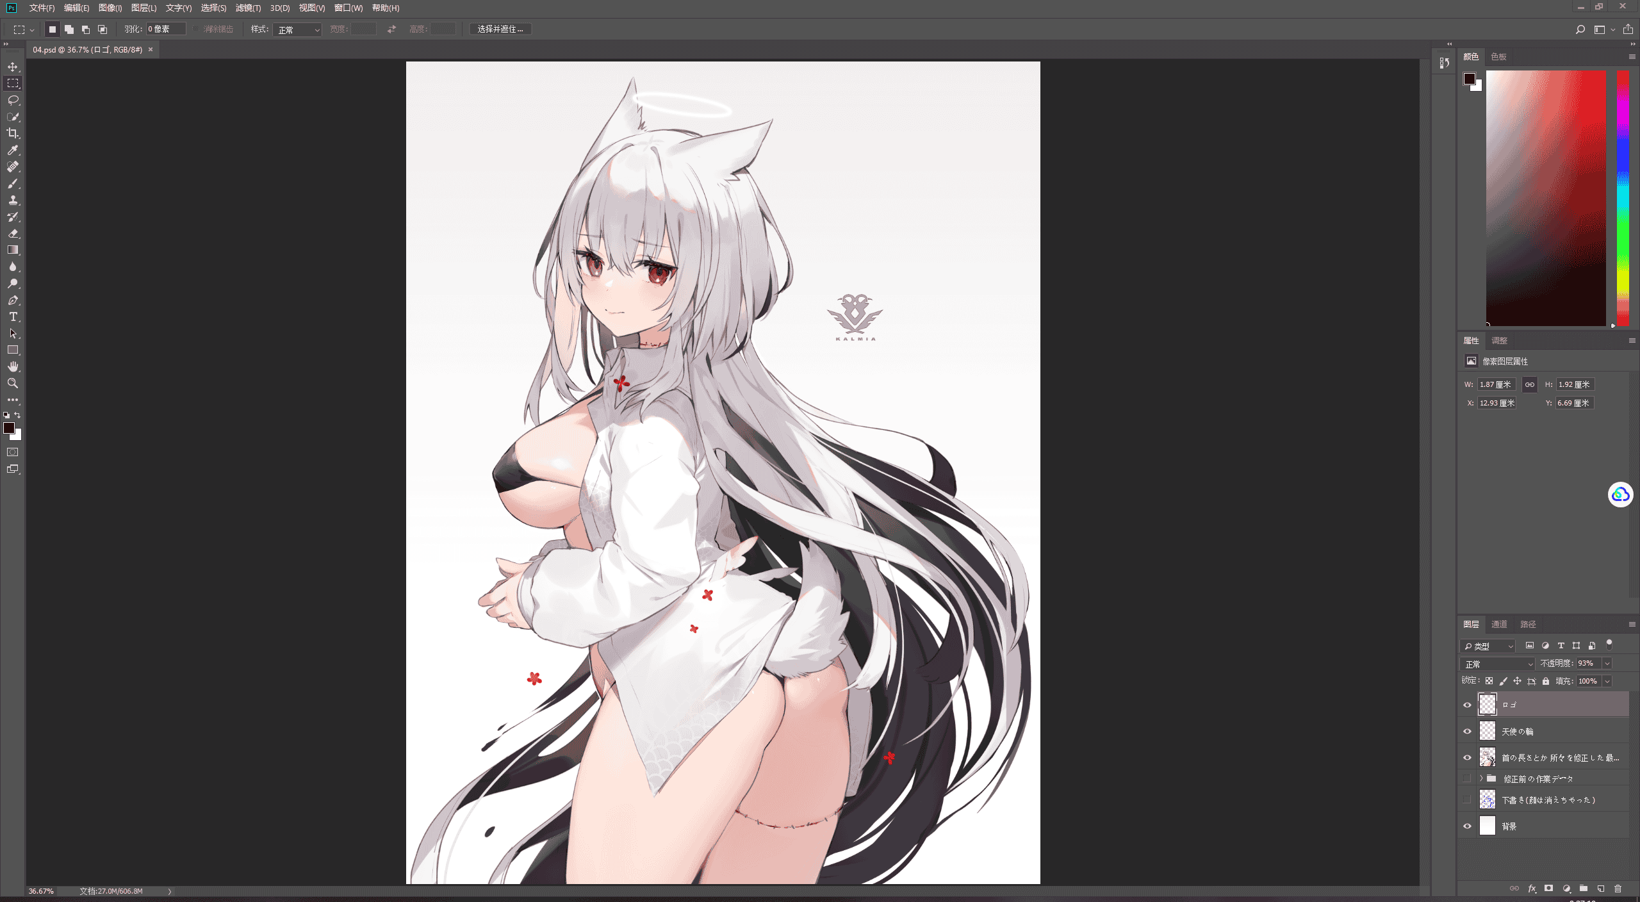1640x902 pixels.
Task: Open the opacity 不透明度 dropdown arrow
Action: point(1607,664)
